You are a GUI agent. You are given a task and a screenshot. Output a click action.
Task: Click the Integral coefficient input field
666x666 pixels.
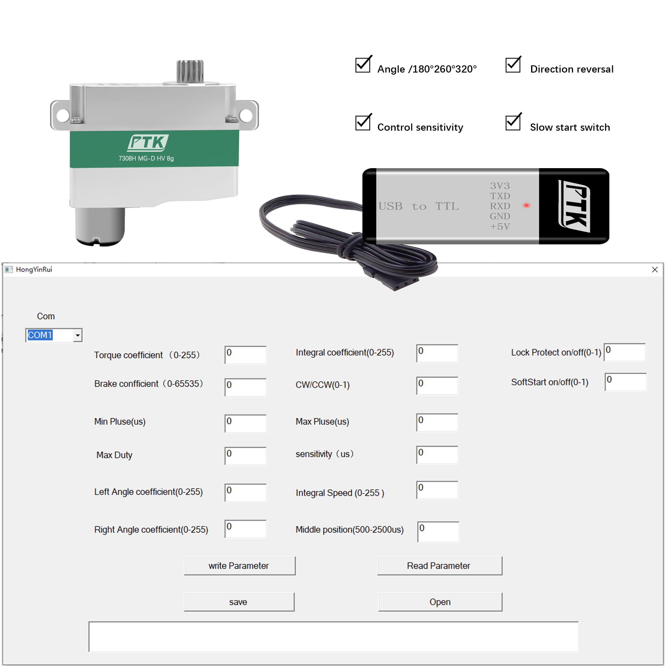(x=437, y=353)
